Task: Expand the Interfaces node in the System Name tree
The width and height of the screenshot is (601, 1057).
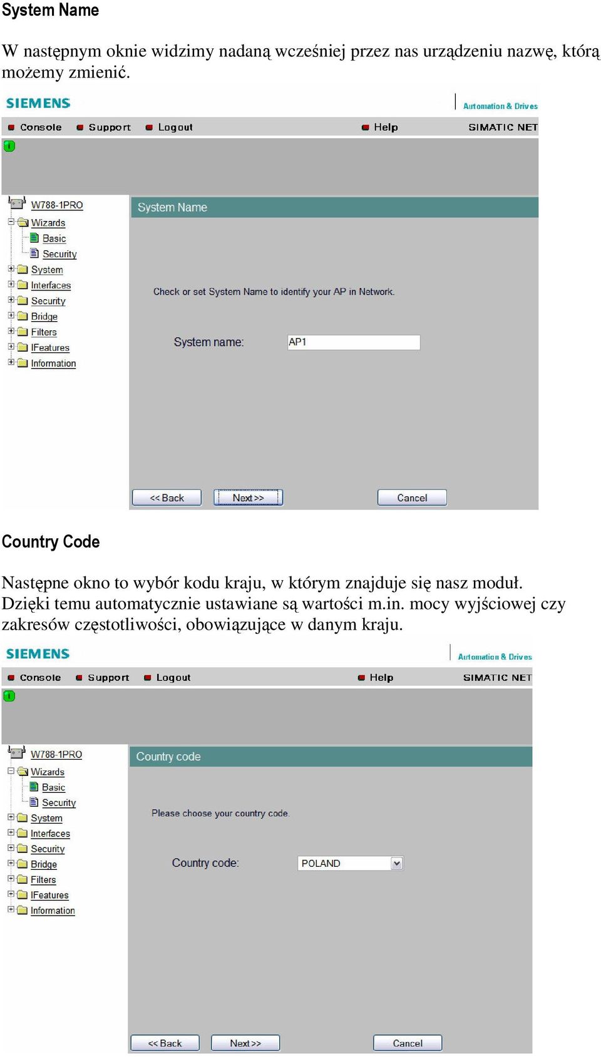Action: pyautogui.click(x=11, y=284)
